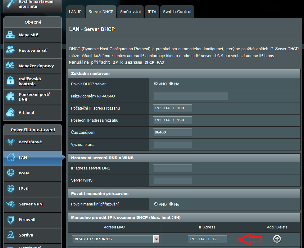The width and height of the screenshot is (304, 248).
Task: Click the Používání portů USB puzzle icon
Action: coord(10,97)
